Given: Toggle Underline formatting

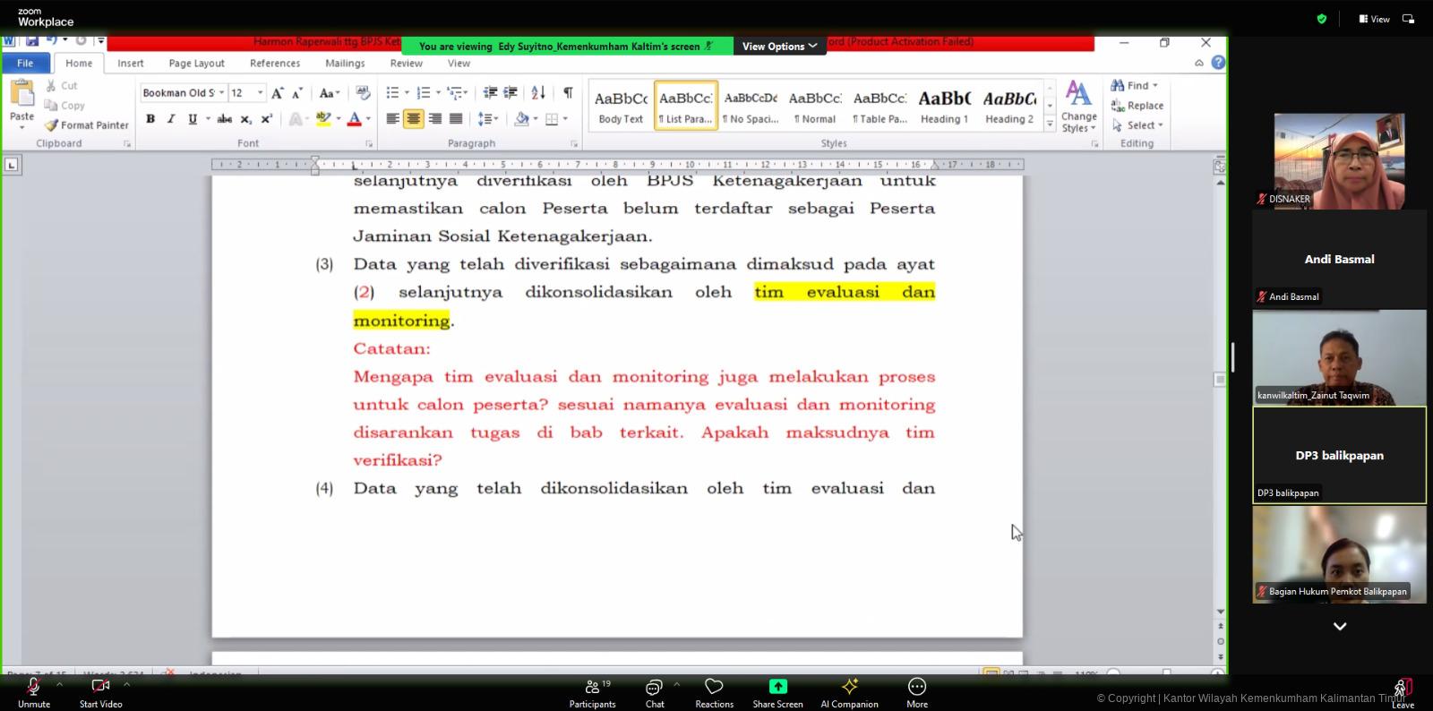Looking at the screenshot, I should [x=192, y=119].
